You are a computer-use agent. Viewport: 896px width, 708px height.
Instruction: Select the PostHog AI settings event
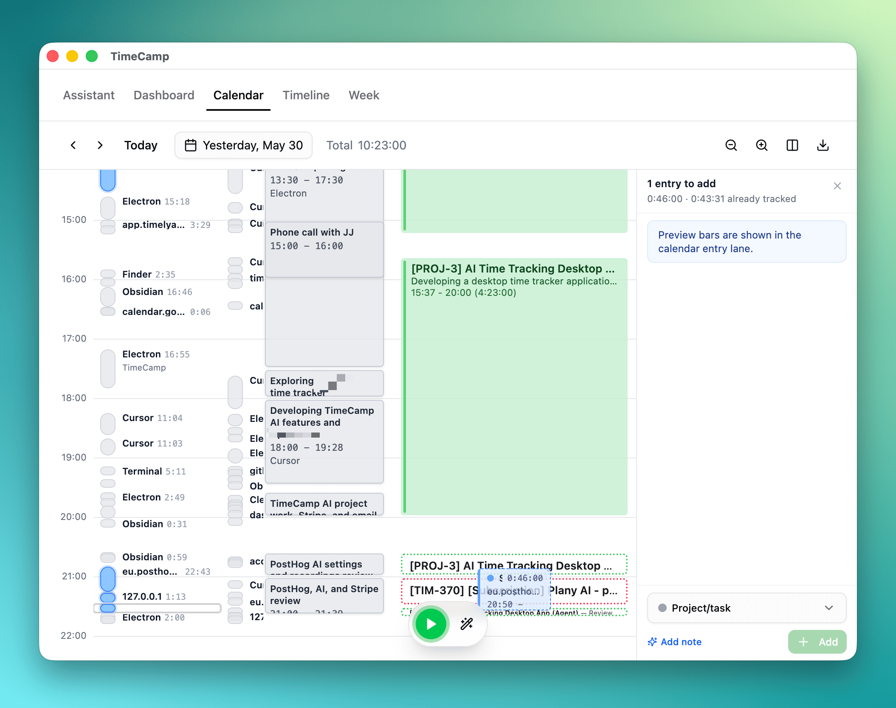coord(324,564)
